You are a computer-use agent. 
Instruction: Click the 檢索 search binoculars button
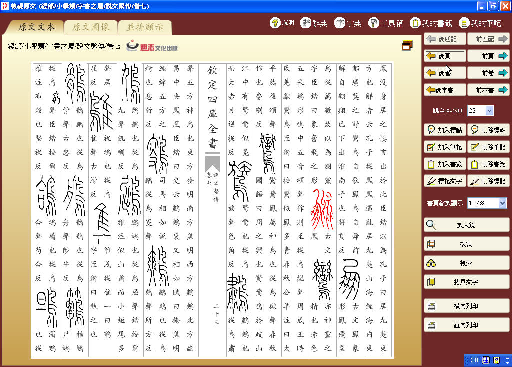click(466, 263)
